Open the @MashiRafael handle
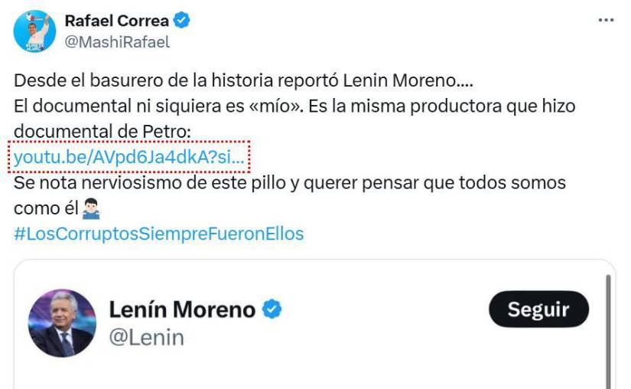 coord(117,42)
